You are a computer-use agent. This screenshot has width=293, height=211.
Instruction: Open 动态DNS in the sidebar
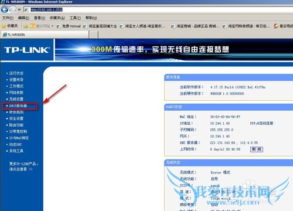coord(15,144)
